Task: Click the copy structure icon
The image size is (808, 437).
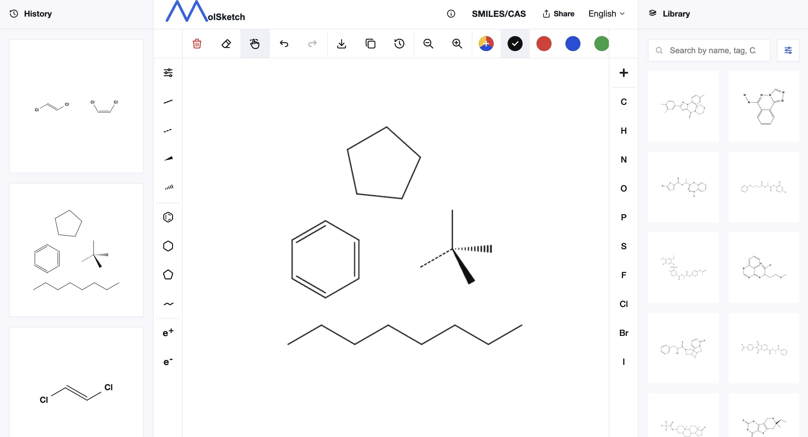Action: point(371,44)
